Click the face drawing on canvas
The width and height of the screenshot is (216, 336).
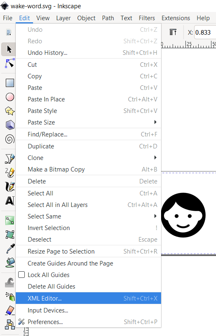point(183,215)
